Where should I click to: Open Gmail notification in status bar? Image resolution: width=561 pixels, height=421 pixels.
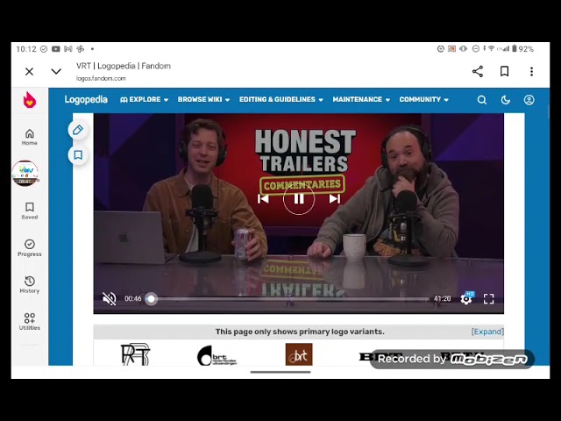pyautogui.click(x=68, y=49)
